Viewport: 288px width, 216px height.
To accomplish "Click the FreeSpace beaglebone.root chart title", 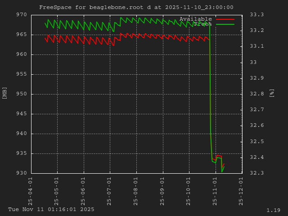I will [x=136, y=7].
